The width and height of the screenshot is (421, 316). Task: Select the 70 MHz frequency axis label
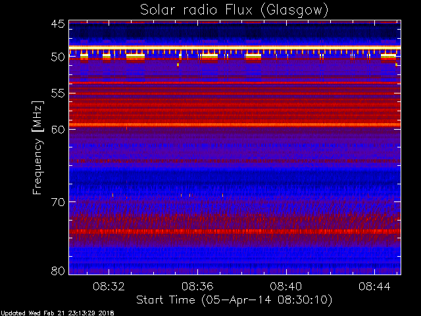tap(58, 202)
